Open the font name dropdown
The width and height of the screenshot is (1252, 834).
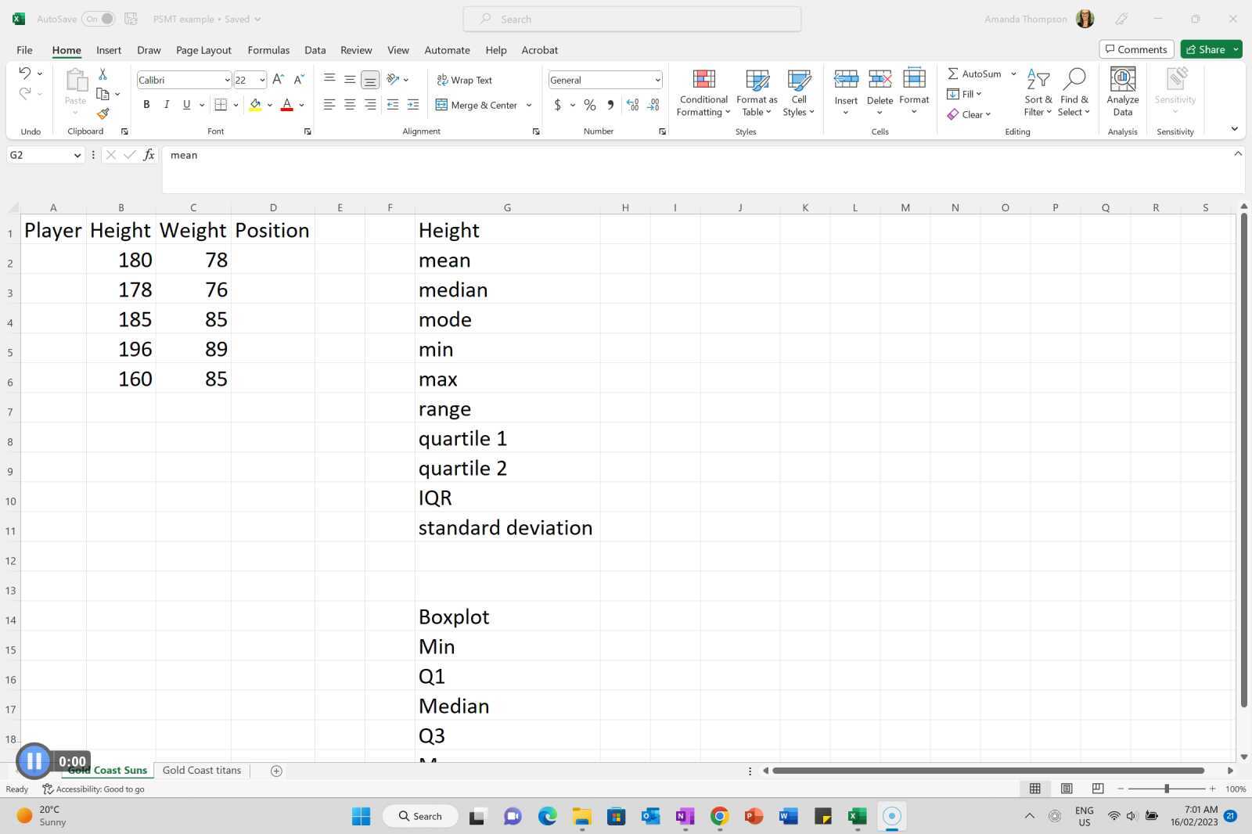(x=226, y=80)
